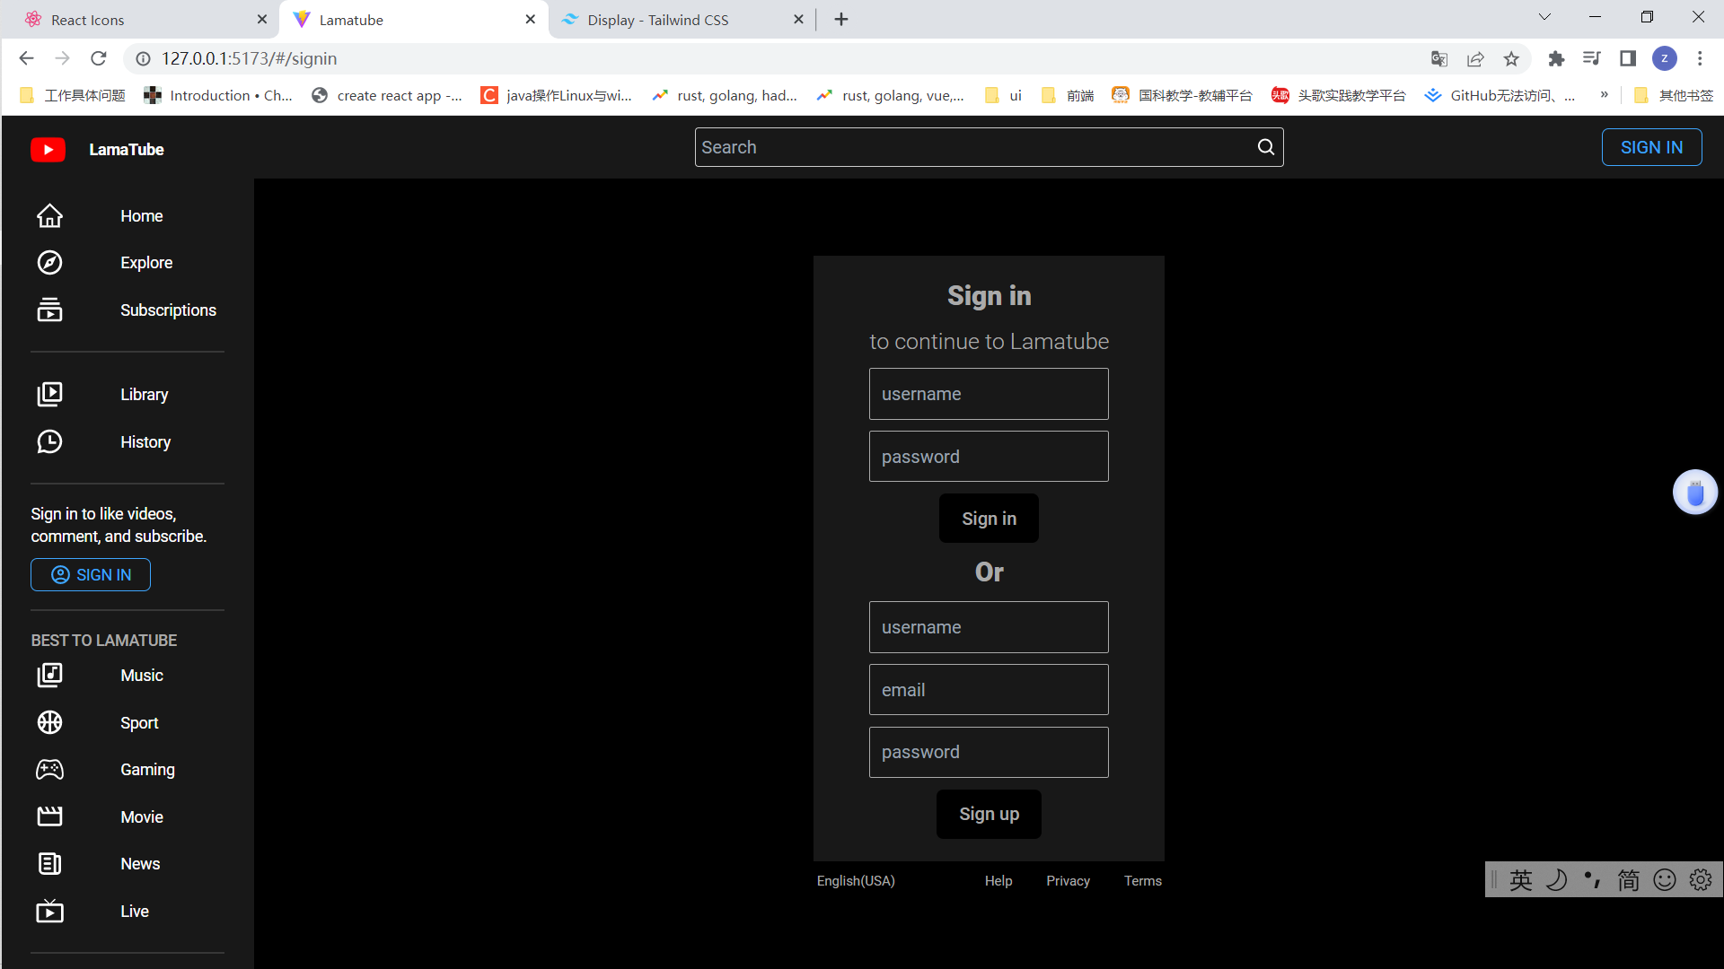Image resolution: width=1724 pixels, height=969 pixels.
Task: Open Library from the sidebar icon
Action: pyautogui.click(x=49, y=394)
